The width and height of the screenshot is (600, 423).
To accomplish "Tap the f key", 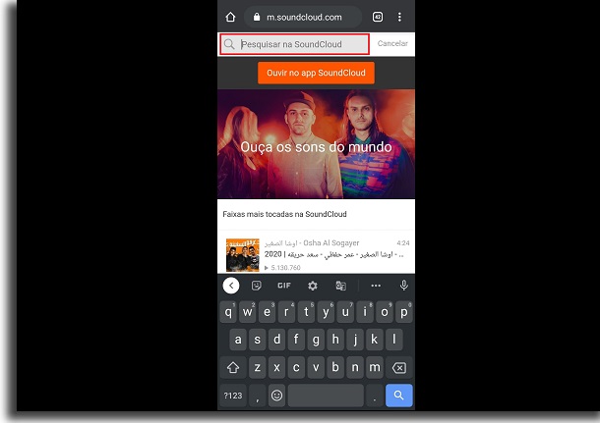I will click(x=296, y=340).
